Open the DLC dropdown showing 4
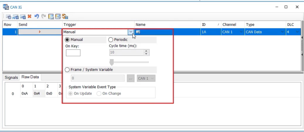This screenshot has width=304, height=132. tap(297, 32)
